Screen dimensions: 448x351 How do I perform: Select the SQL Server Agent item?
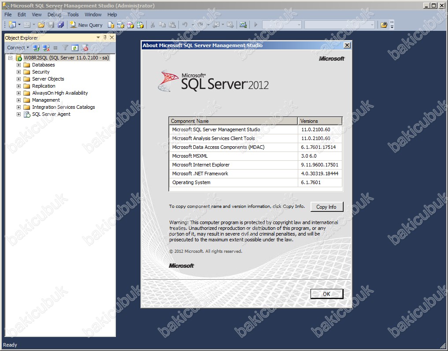point(51,114)
